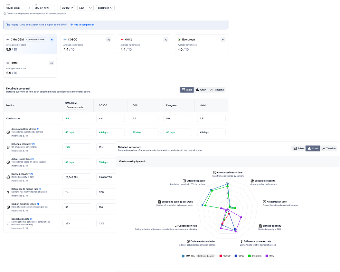Click CMA CGM schedule reliability cell 15%
Image resolution: width=340 pixels, height=272 pixels.
(77, 147)
